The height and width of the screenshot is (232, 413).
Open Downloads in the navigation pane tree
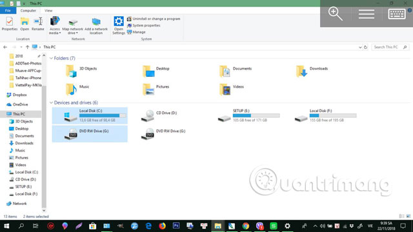click(21, 143)
